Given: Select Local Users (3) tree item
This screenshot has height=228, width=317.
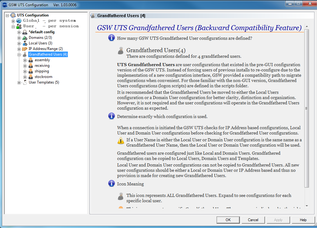Looking at the screenshot, I should pyautogui.click(x=40, y=43).
